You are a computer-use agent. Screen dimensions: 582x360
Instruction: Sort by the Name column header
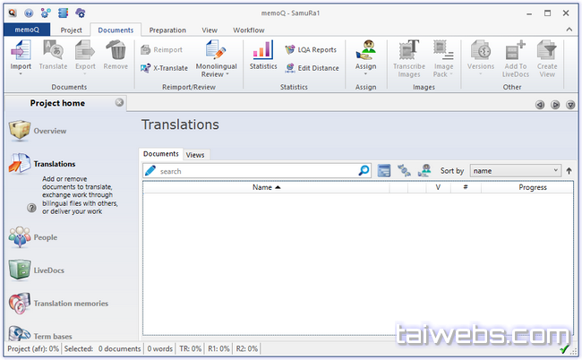[266, 187]
